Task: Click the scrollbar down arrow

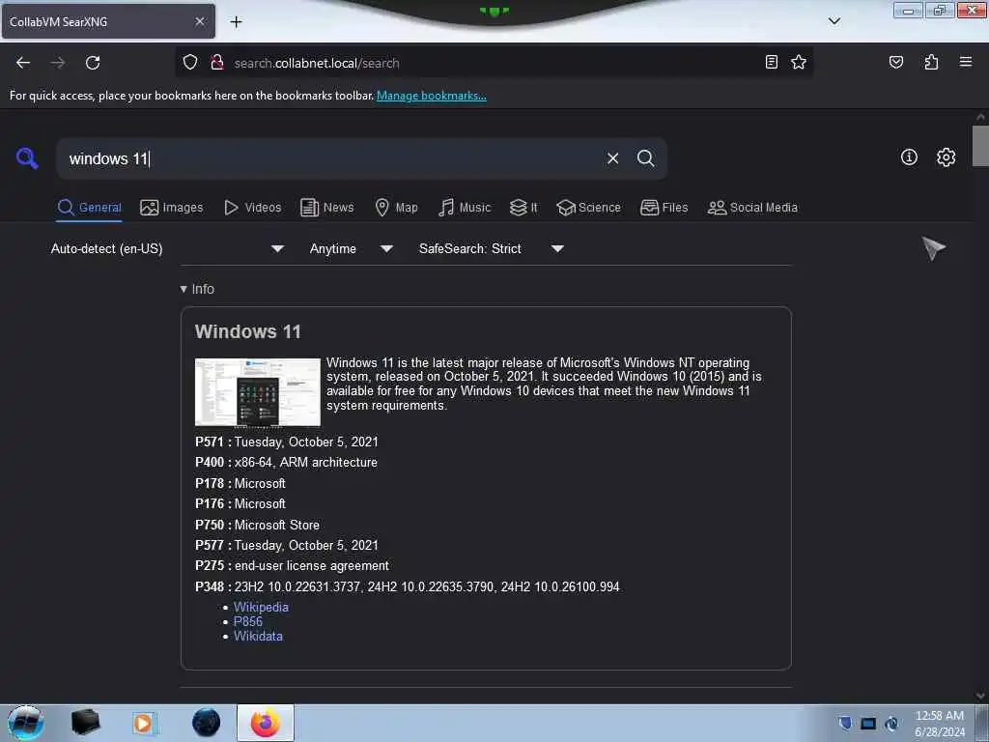Action: (x=980, y=696)
